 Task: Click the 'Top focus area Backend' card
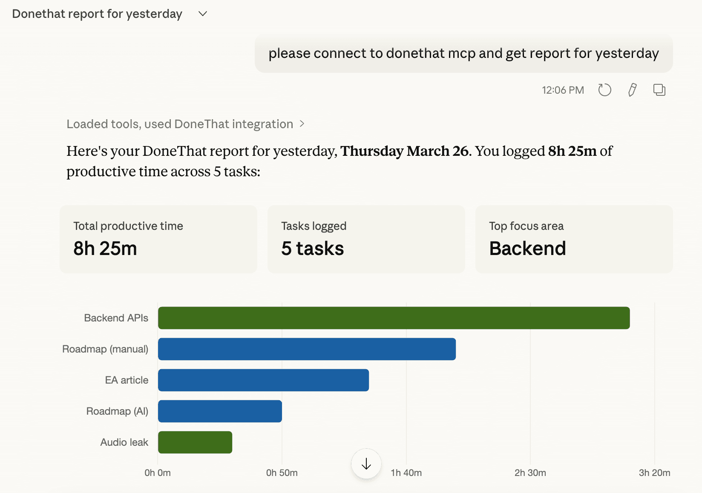(573, 239)
